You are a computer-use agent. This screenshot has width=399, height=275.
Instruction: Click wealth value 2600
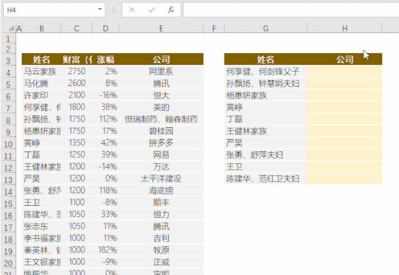77,84
